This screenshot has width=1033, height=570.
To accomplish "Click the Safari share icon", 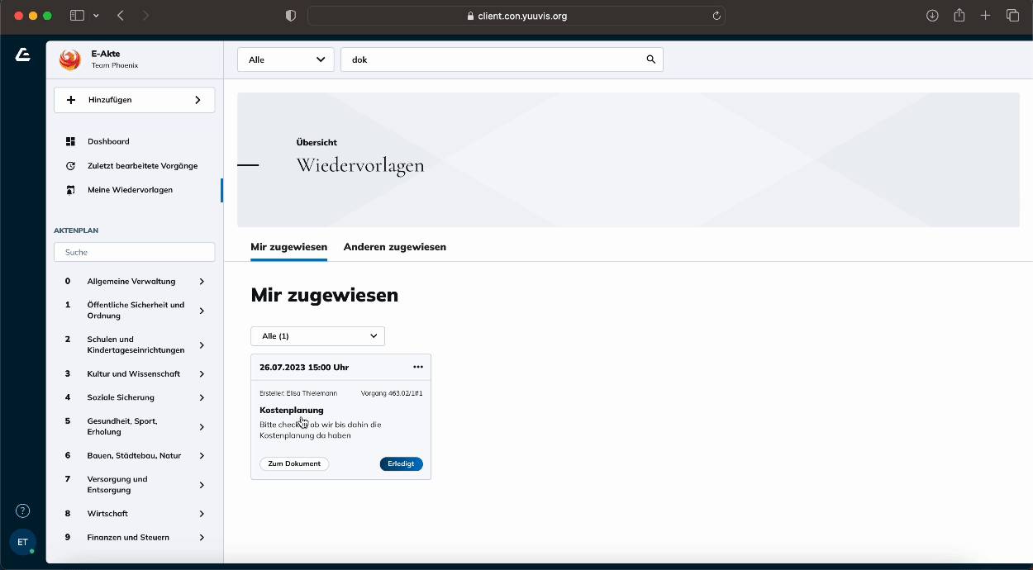I will tap(959, 16).
